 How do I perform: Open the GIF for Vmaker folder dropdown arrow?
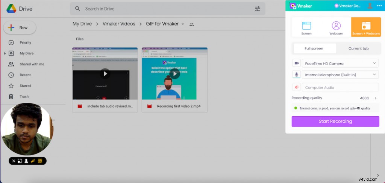[182, 24]
